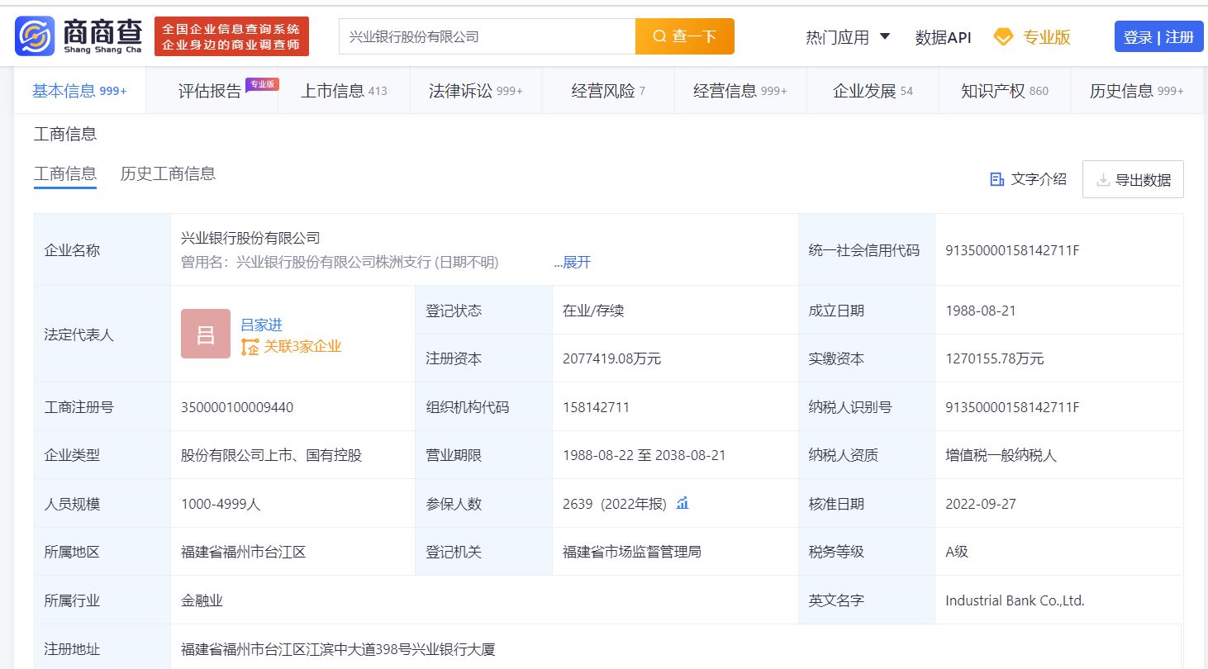1208x669 pixels.
Task: Click the registered capital 2077419.08万元
Action: [611, 358]
